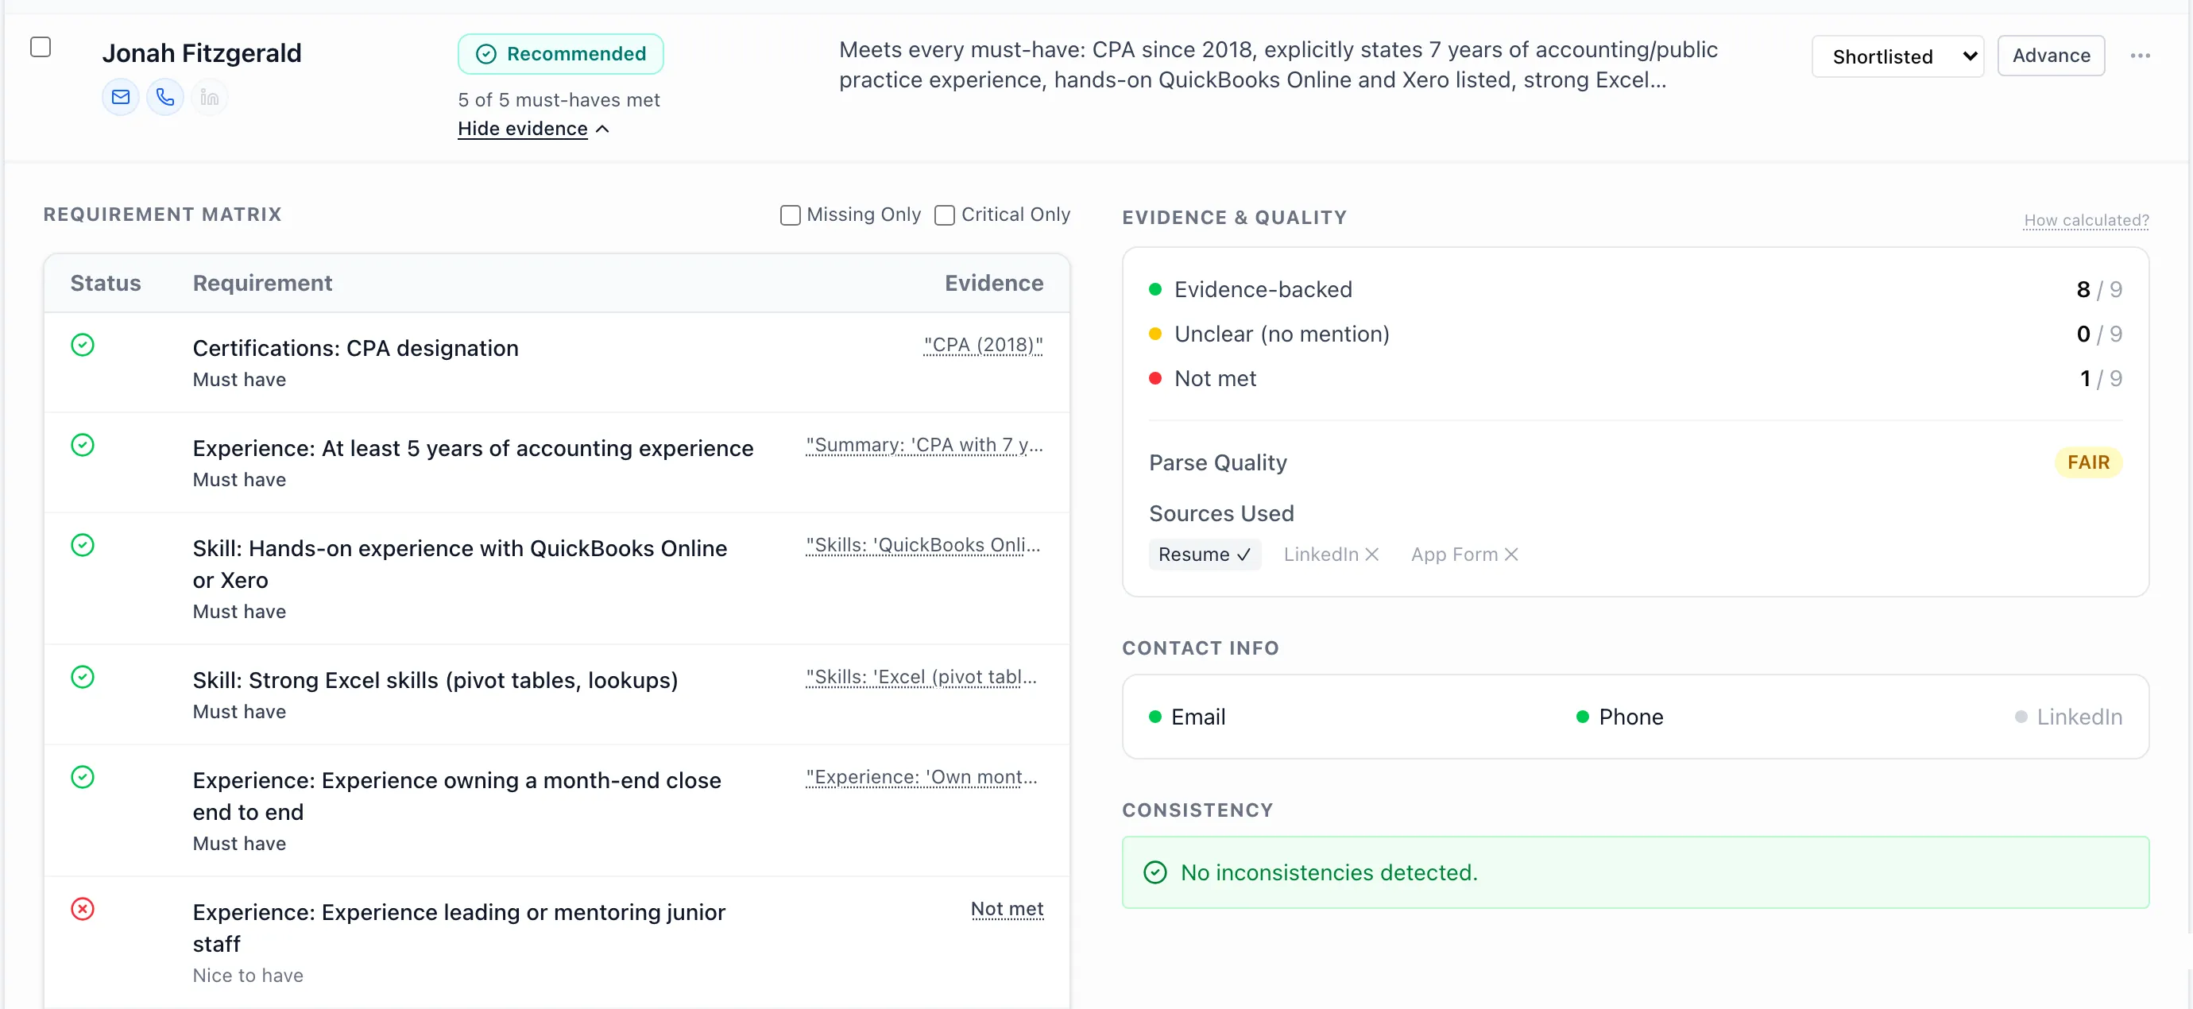Open the "Skills: 'QuickBooks Onli..." evidence snippet

click(x=922, y=545)
